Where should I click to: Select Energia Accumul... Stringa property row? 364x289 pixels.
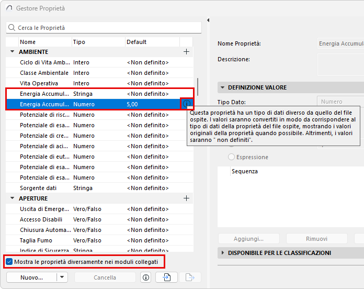(99, 94)
